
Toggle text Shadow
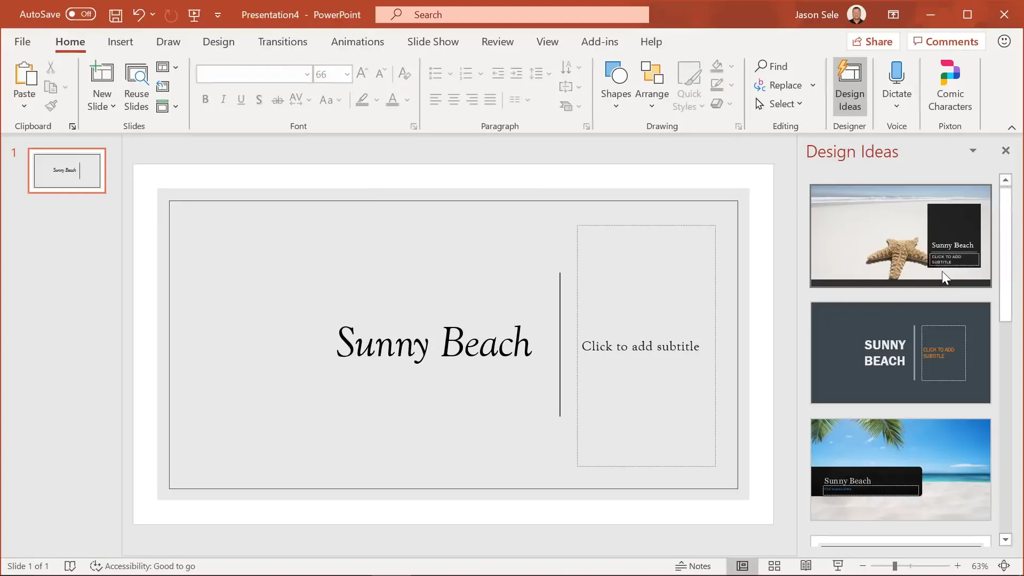point(259,100)
